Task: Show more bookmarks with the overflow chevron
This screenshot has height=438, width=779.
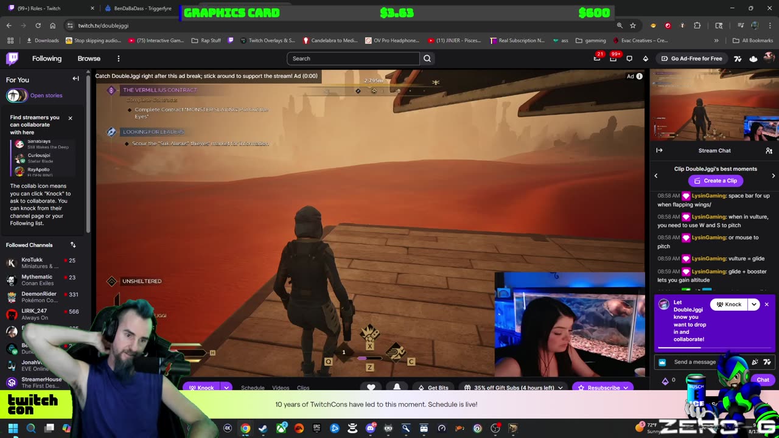Action: tap(716, 41)
